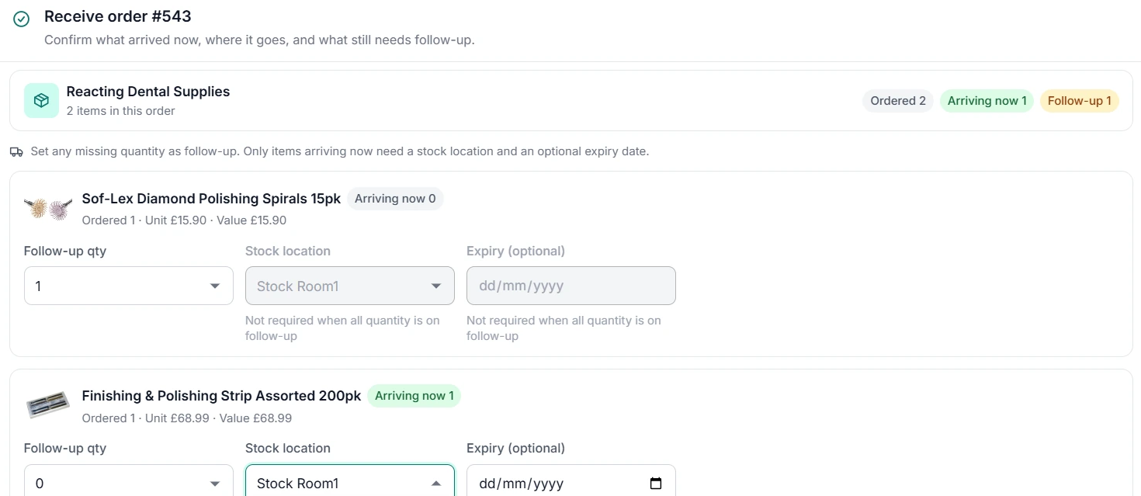Screen dimensions: 1141x496
Task: Click the green checkmark icon beside Receive order #543
Action: pyautogui.click(x=22, y=19)
